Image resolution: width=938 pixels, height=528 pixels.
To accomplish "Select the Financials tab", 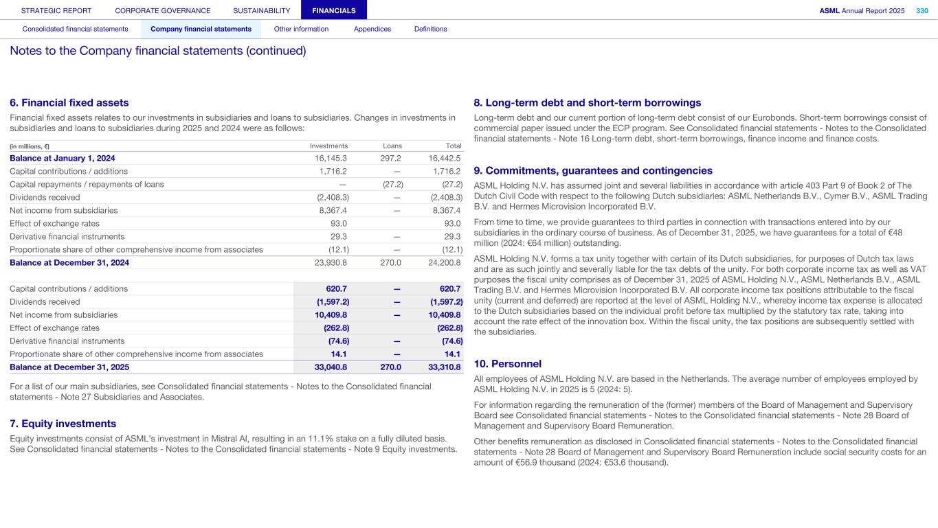I will click(333, 10).
